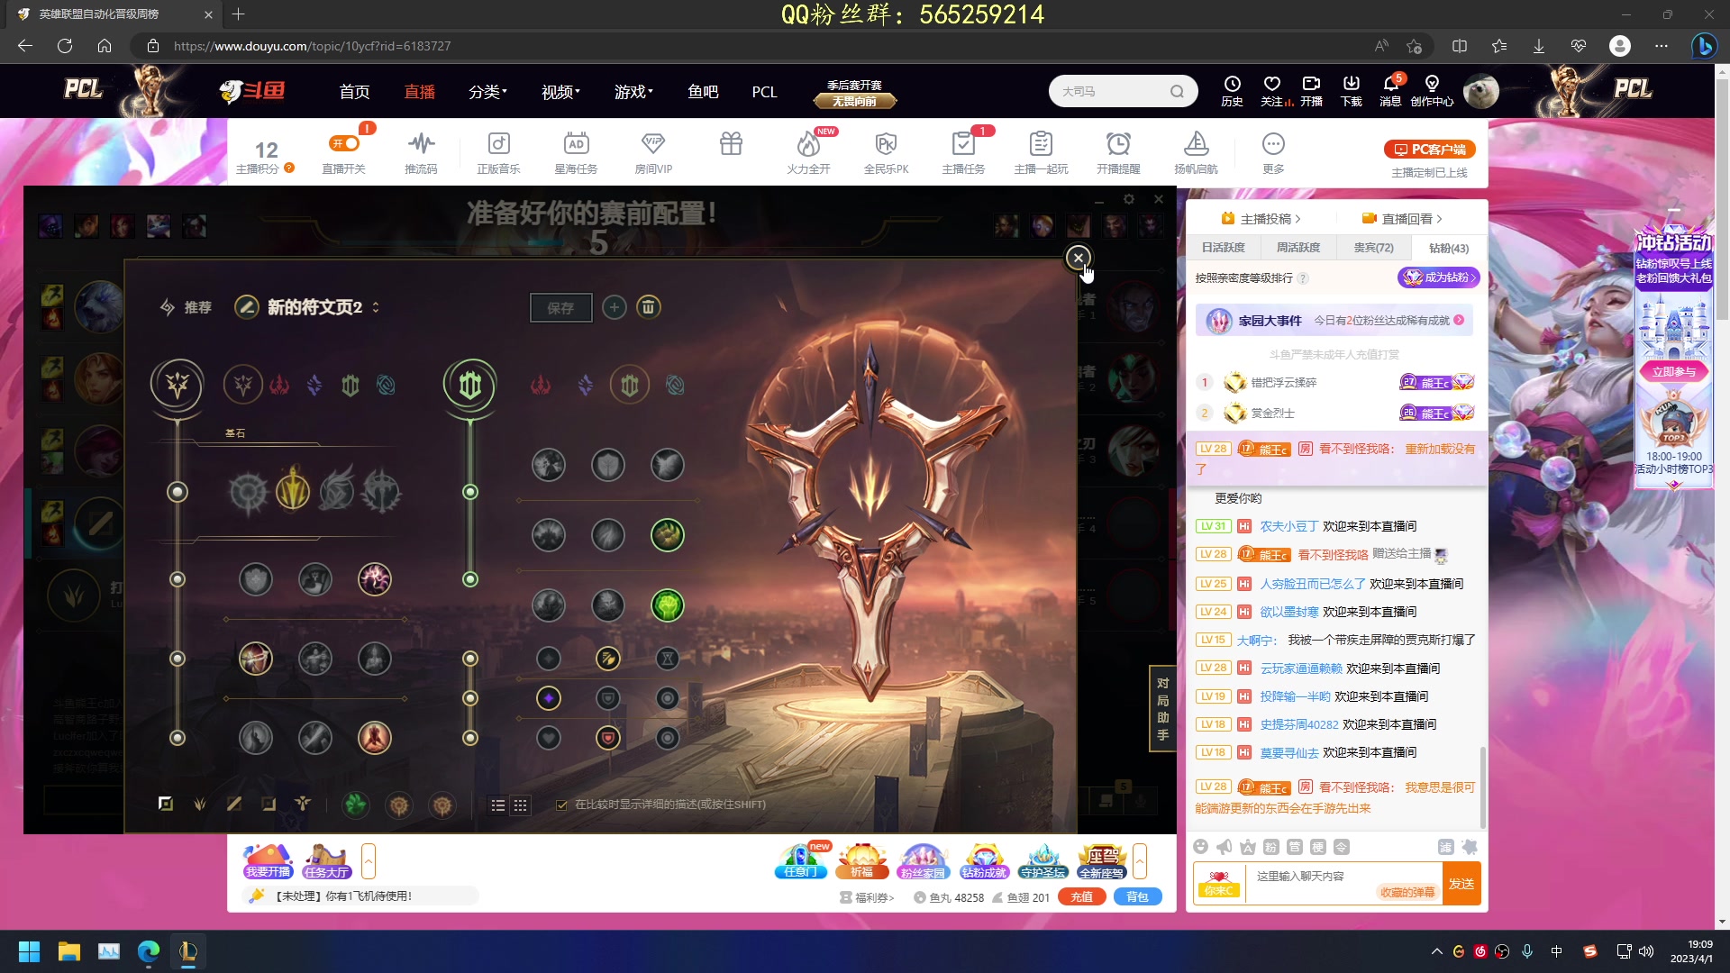The width and height of the screenshot is (1730, 973).
Task: Delete the rune page via trash icon
Action: pyautogui.click(x=648, y=307)
